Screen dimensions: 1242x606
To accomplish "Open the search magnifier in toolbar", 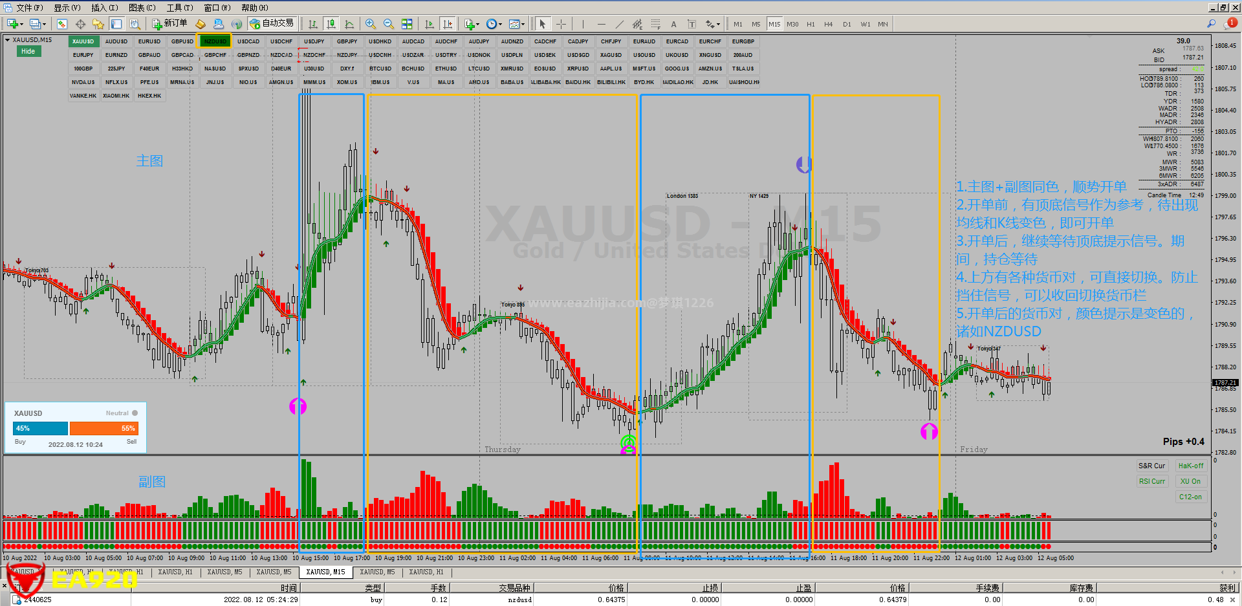I will point(1211,24).
